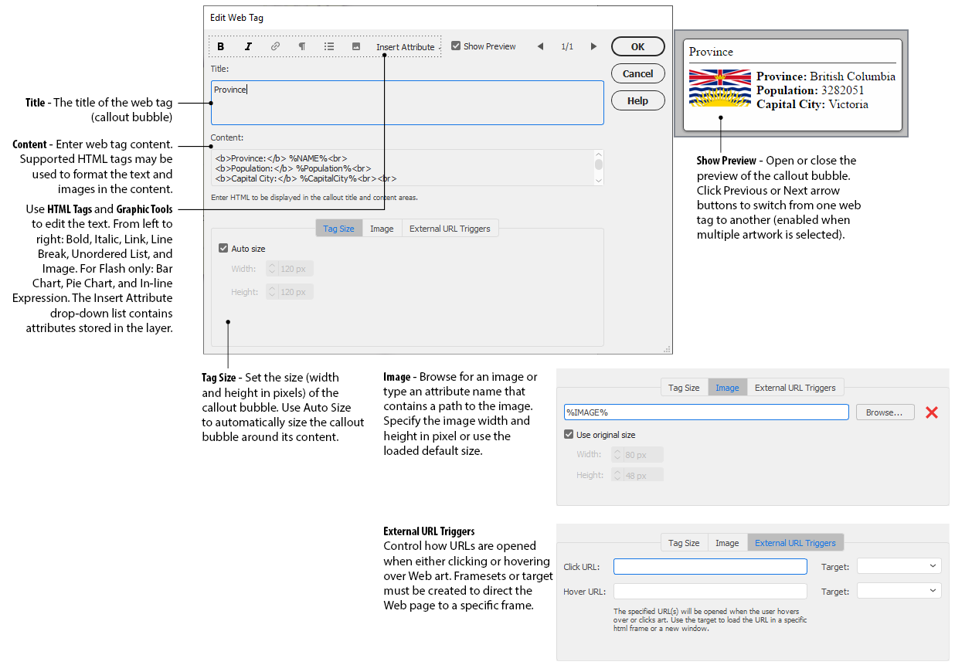The width and height of the screenshot is (955, 665).
Task: Click into the Hover URL field
Action: [x=710, y=592]
